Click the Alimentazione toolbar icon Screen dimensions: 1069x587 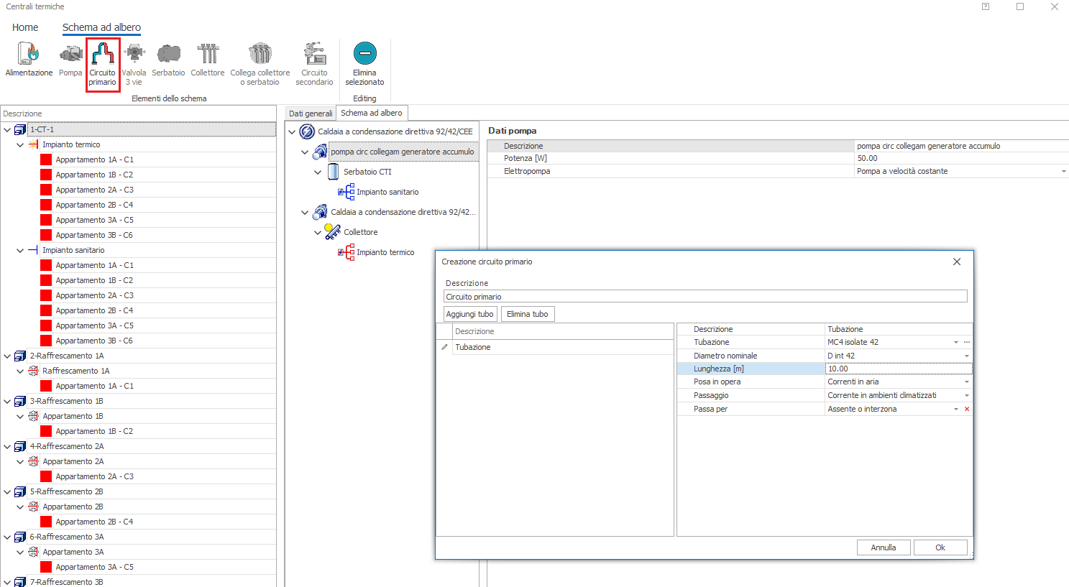click(x=29, y=62)
